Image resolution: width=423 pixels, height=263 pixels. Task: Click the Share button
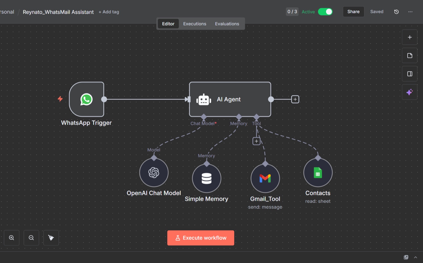pos(353,12)
